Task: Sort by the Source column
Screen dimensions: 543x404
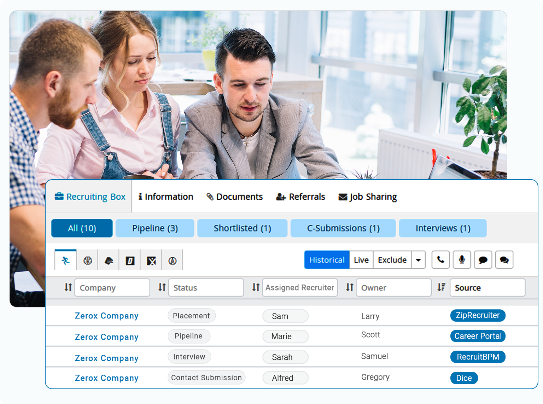Action: coord(441,287)
